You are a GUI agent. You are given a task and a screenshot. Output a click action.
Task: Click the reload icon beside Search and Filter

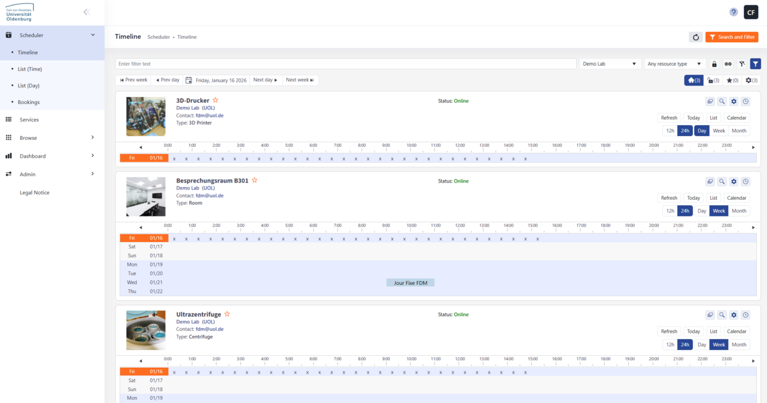[695, 37]
